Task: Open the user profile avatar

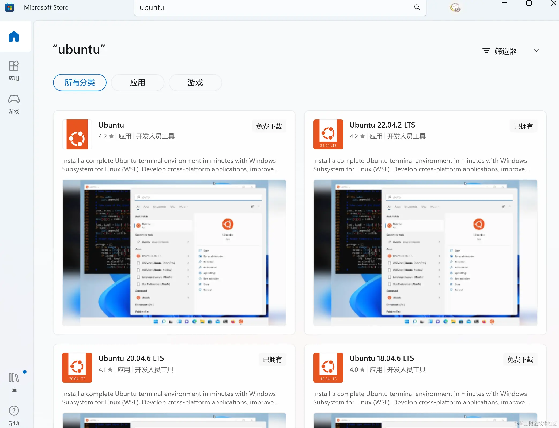Action: point(455,7)
